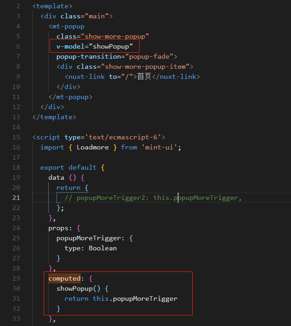Click line number 15 in the gutter
291x326 pixels.
(16, 137)
